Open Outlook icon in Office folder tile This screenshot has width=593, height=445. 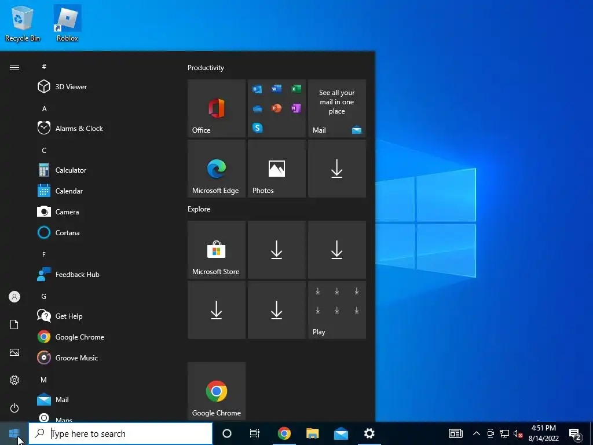(x=257, y=89)
